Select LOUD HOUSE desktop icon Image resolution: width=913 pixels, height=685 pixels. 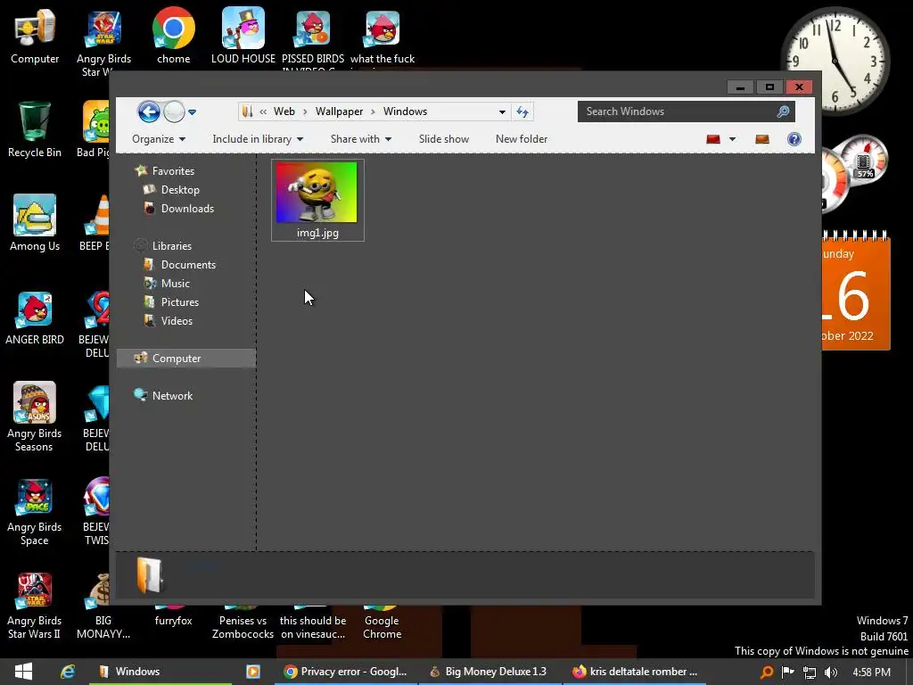[243, 36]
